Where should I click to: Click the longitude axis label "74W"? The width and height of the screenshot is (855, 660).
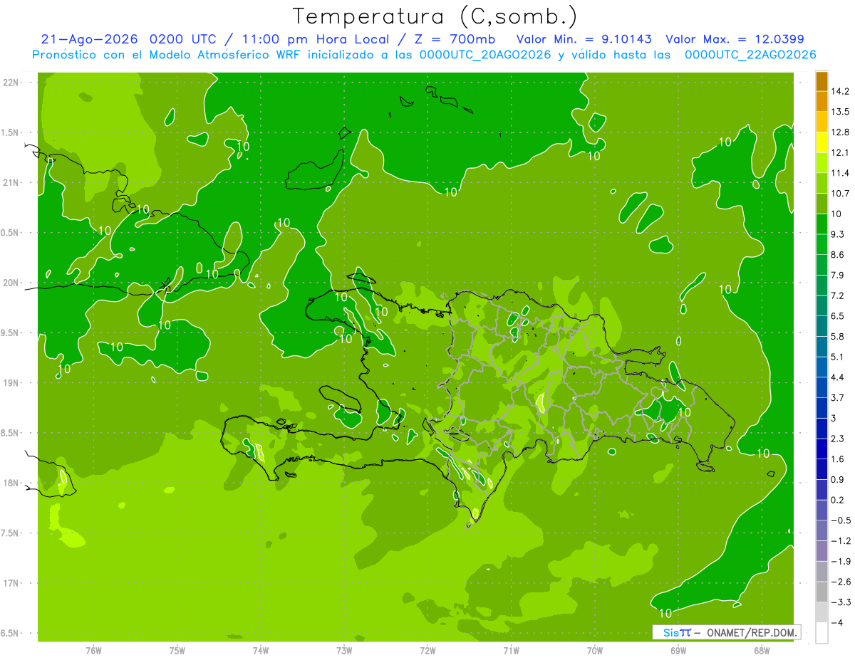coord(261,651)
